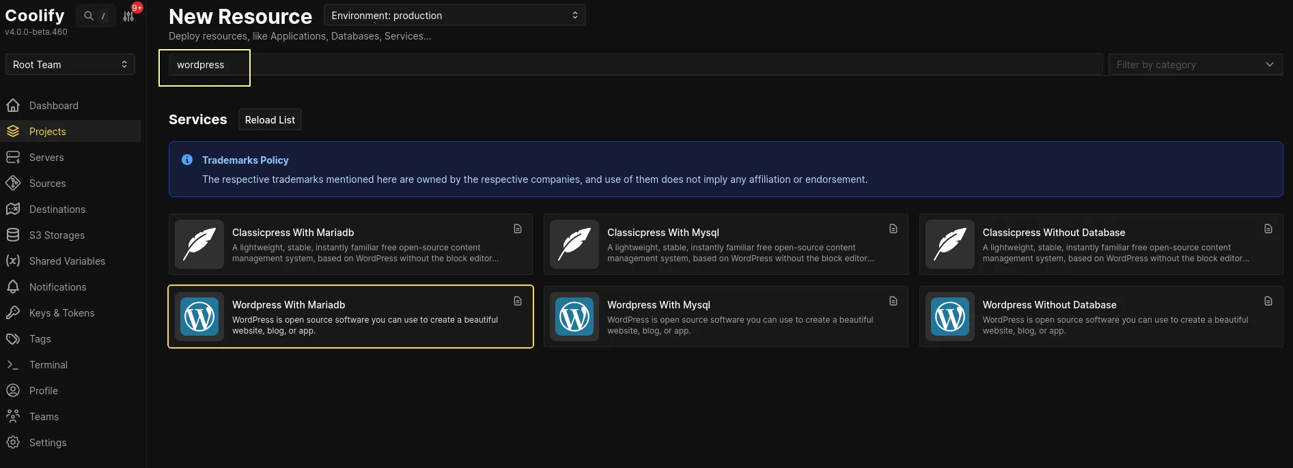1293x468 pixels.
Task: Click the 9+ notification badge
Action: pos(137,8)
